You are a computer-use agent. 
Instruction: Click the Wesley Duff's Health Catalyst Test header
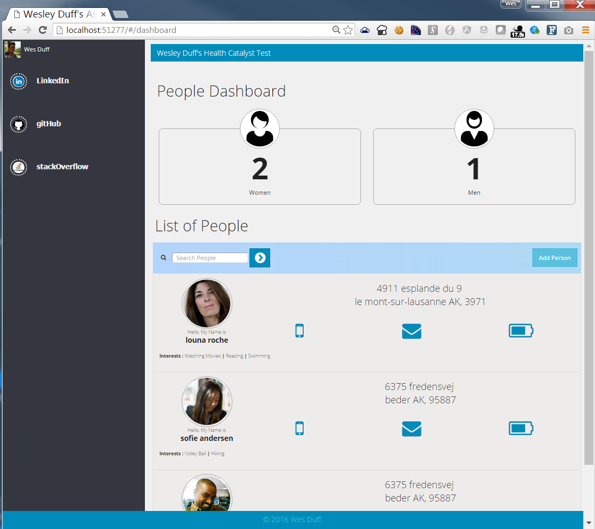(x=214, y=53)
